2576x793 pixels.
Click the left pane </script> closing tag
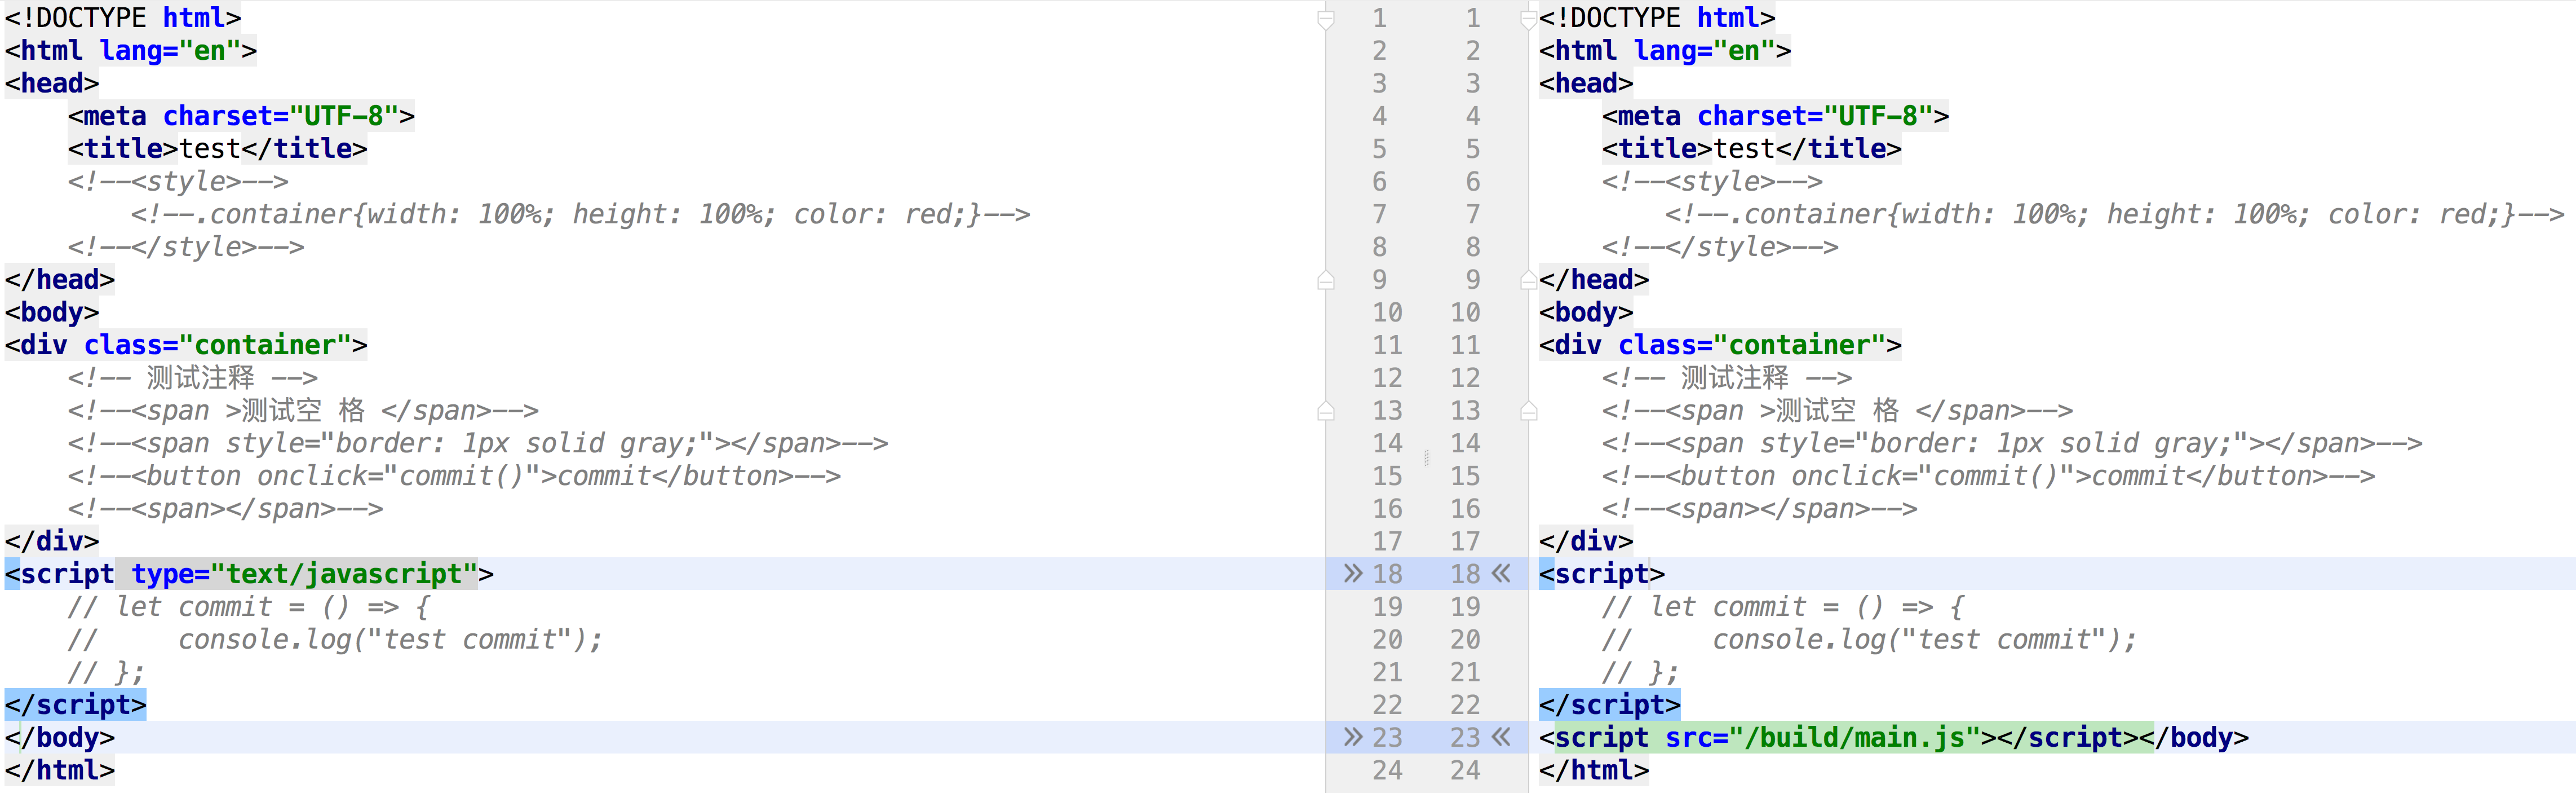click(x=76, y=705)
